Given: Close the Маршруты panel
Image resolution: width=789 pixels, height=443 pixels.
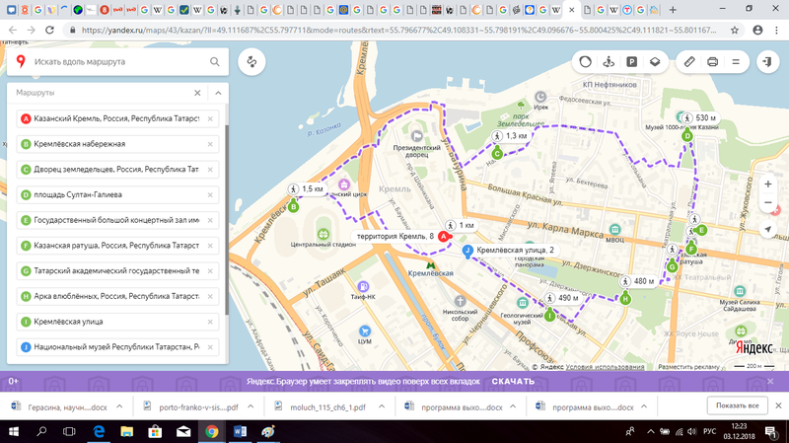Looking at the screenshot, I should [x=197, y=93].
